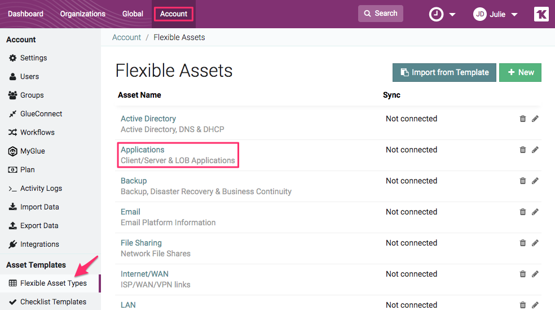555x310 pixels.
Task: Click the Import from Template button
Action: pos(444,72)
